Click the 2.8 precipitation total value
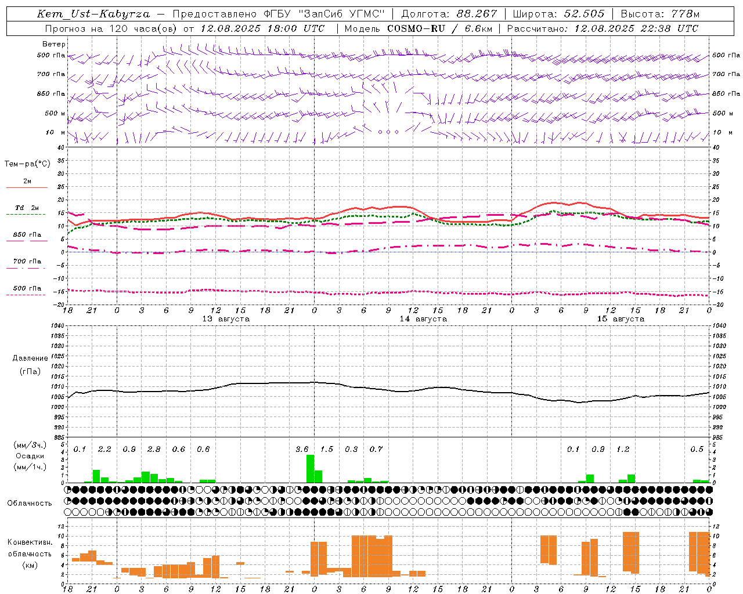Image resolution: width=743 pixels, height=594 pixels. coord(154,450)
